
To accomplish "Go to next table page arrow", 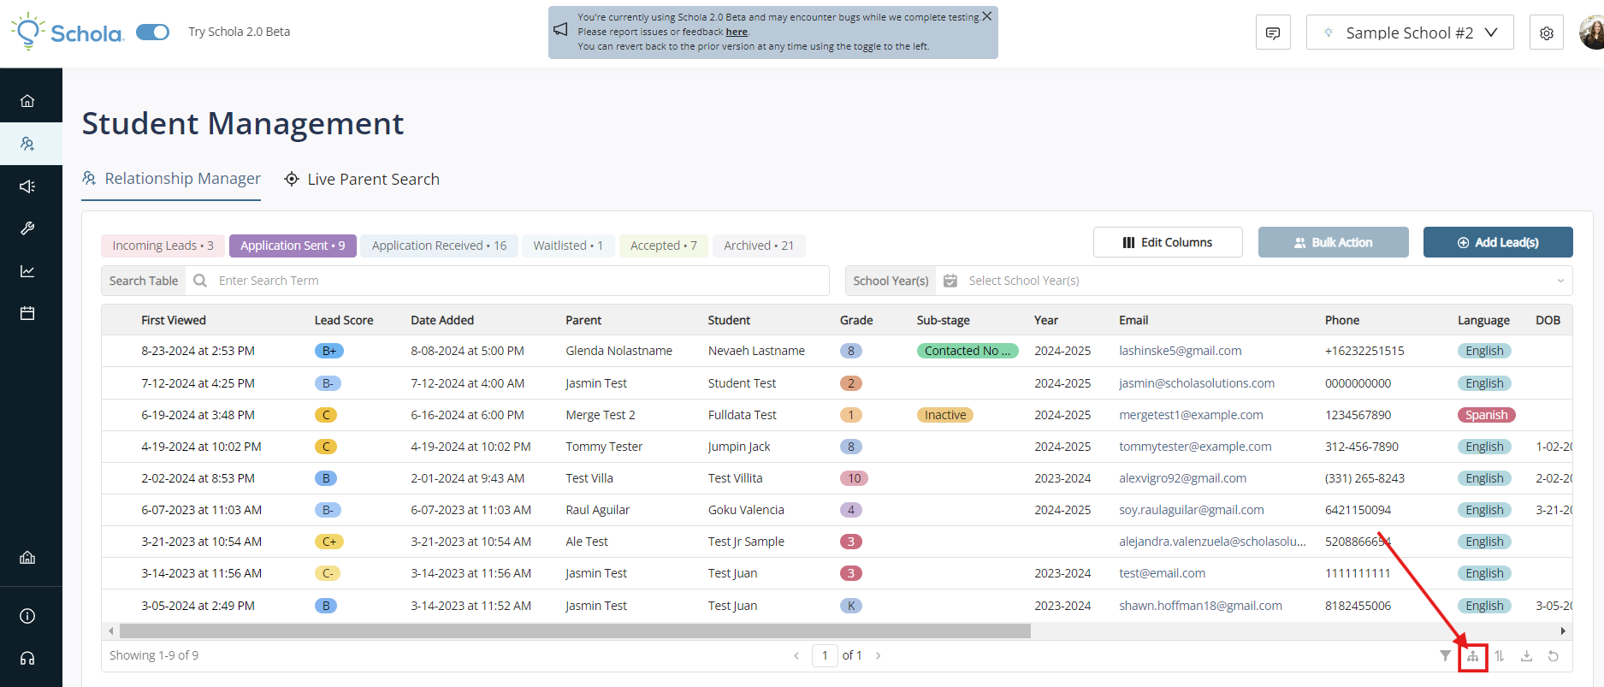I will click(878, 656).
